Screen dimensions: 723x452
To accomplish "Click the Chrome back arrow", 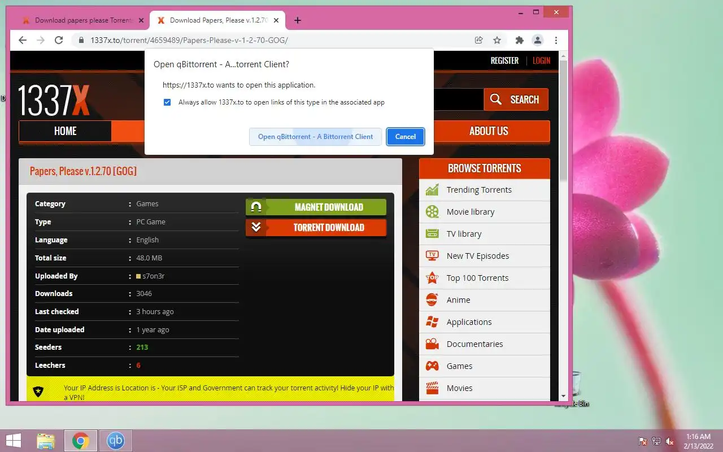I will click(23, 40).
